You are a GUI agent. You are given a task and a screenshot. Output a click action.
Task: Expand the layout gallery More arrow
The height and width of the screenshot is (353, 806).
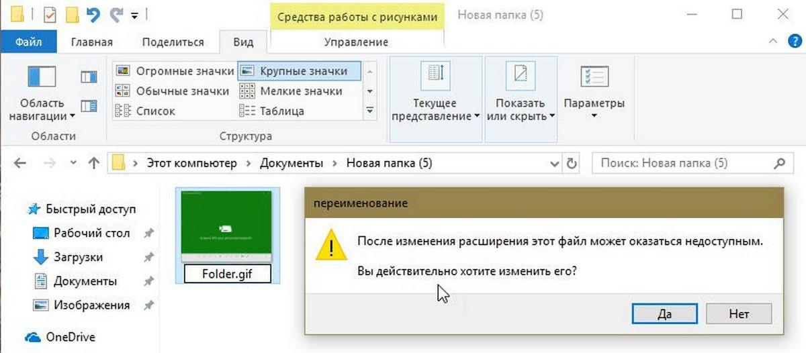[x=369, y=109]
